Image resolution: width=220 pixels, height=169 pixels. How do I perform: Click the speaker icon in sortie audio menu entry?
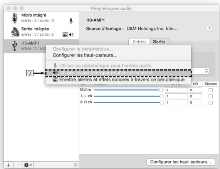[x=55, y=73]
